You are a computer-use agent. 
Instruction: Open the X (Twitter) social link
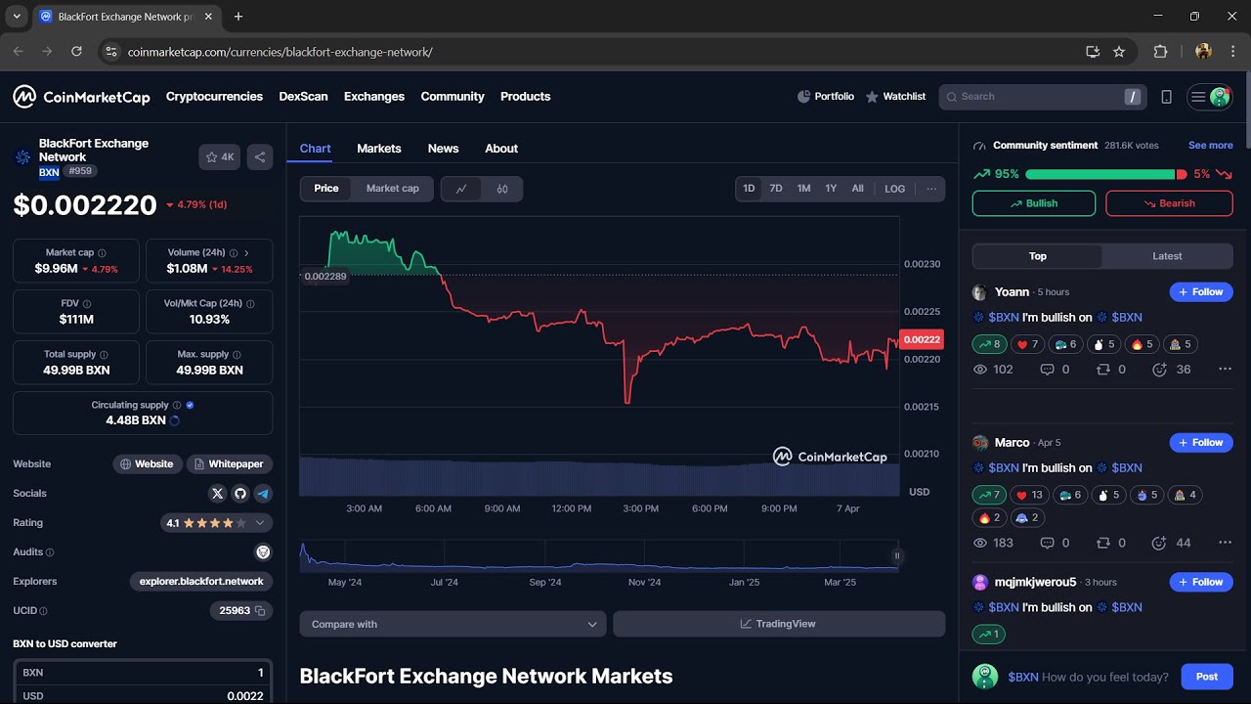(217, 494)
